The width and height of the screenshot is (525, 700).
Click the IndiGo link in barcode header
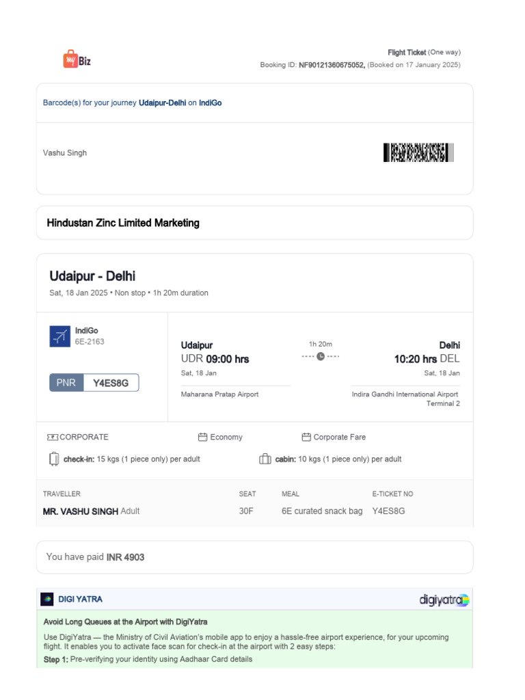pyautogui.click(x=211, y=103)
